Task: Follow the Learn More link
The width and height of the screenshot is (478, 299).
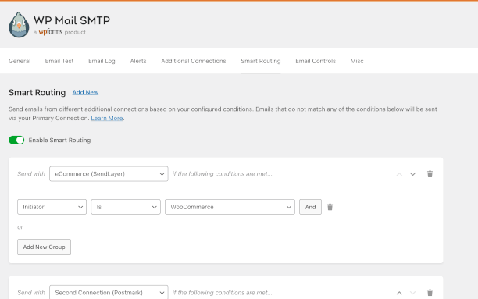Action: pyautogui.click(x=107, y=118)
